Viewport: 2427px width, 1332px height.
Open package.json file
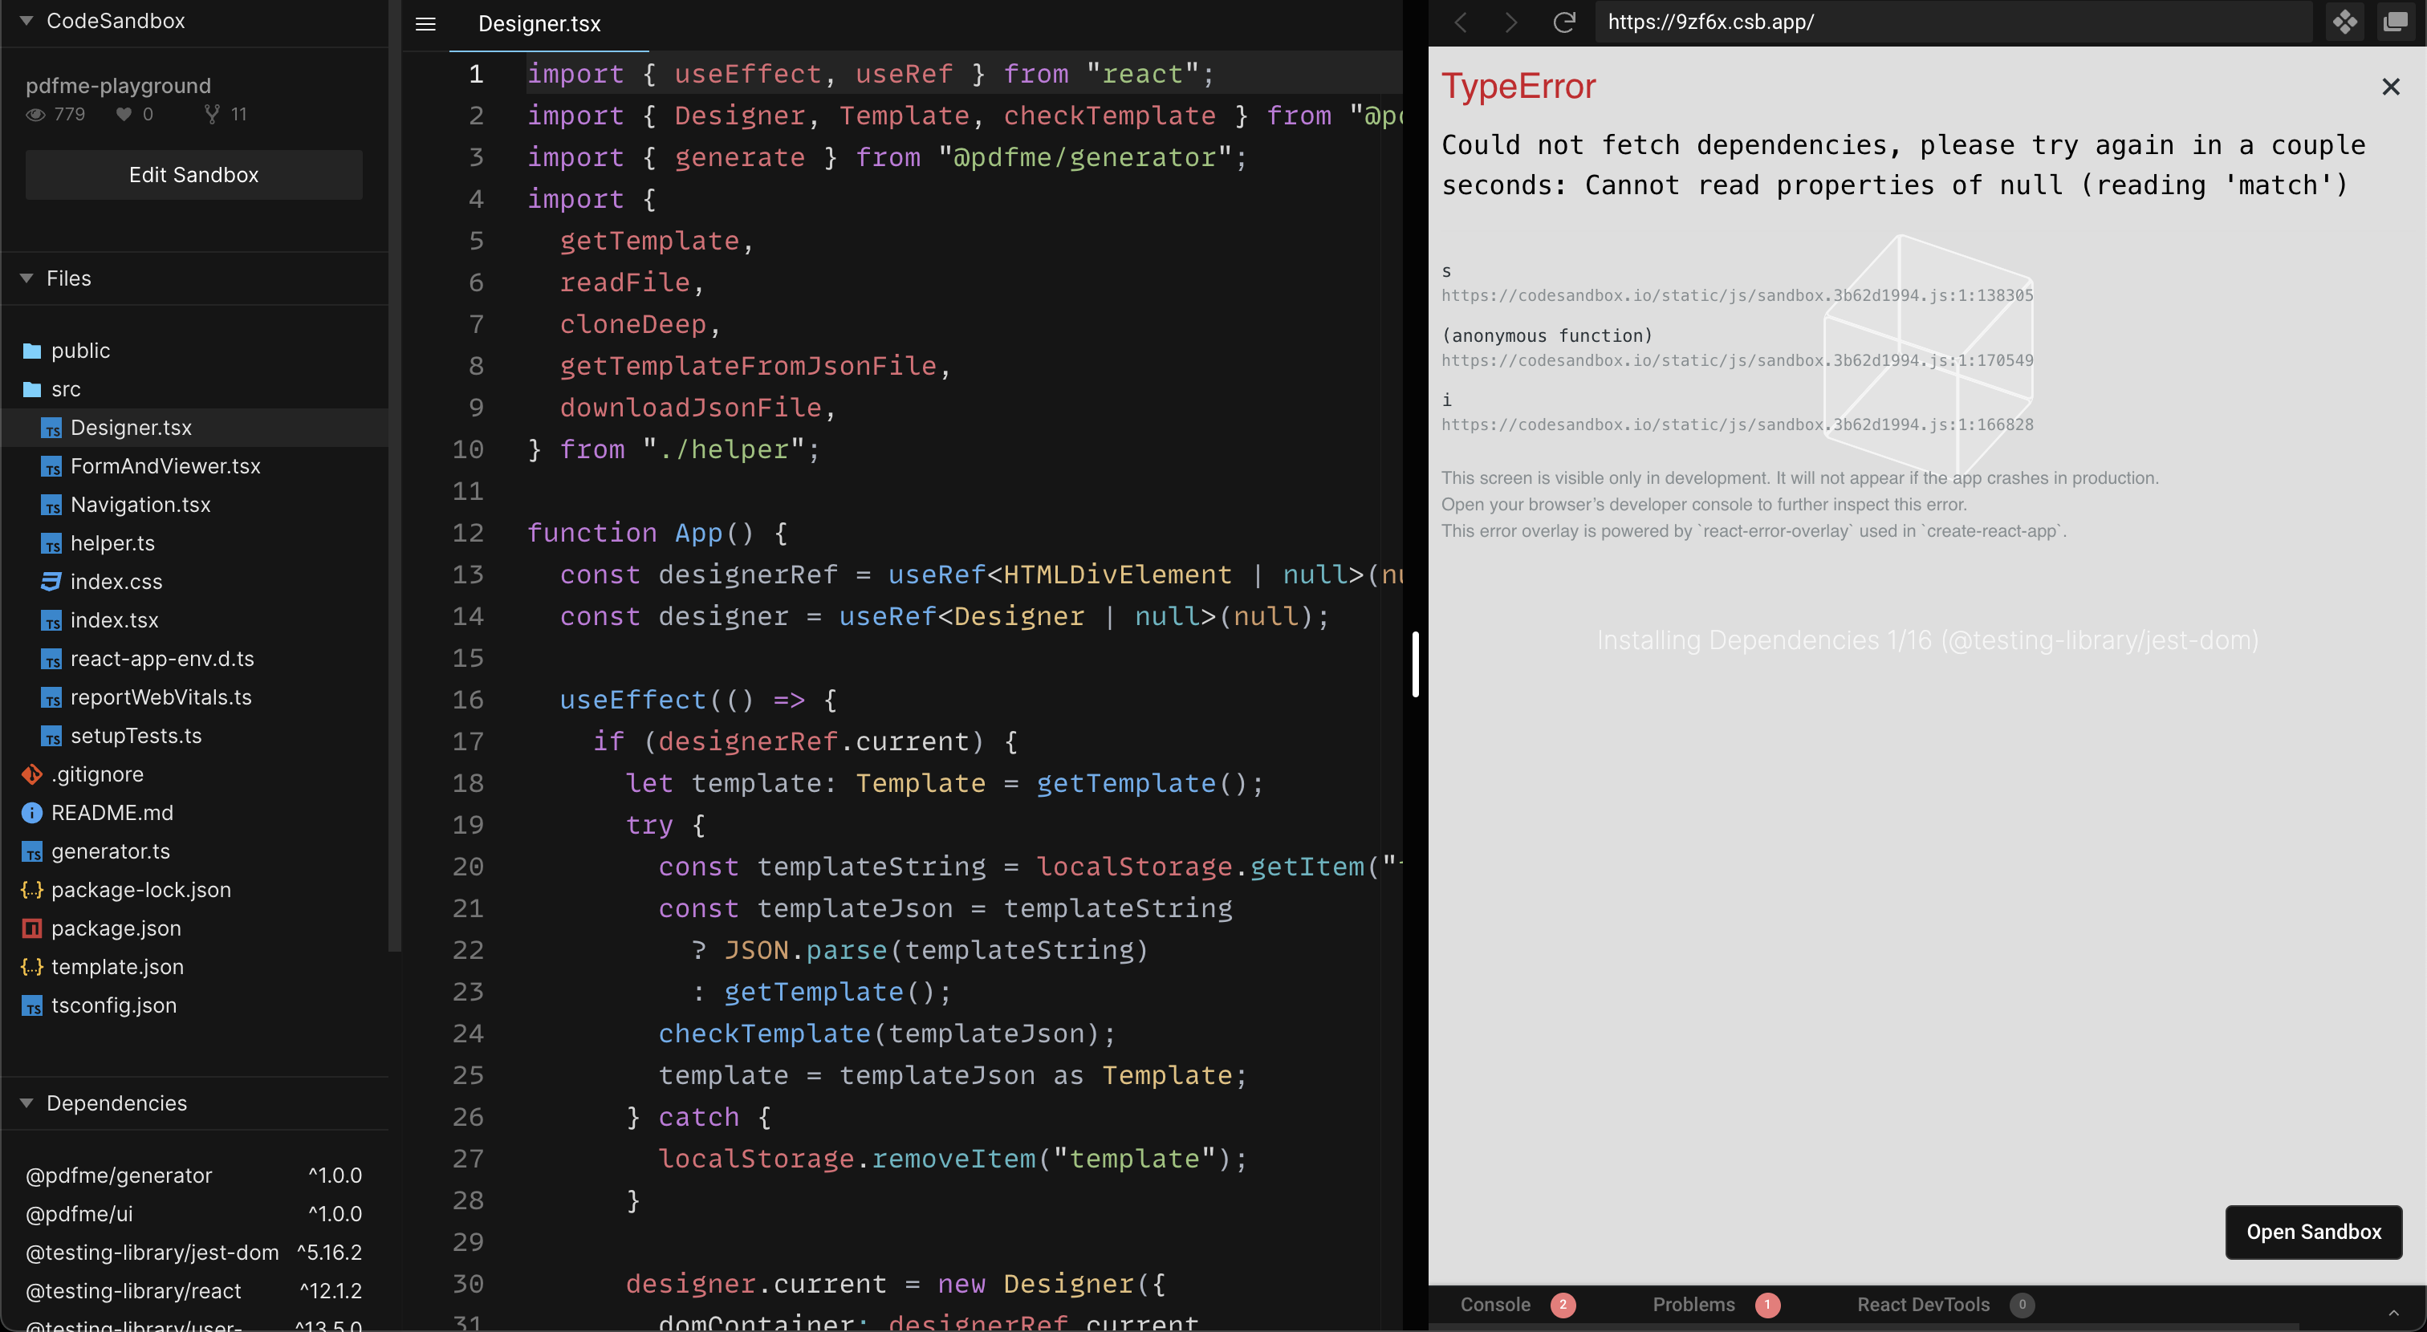pos(194,929)
